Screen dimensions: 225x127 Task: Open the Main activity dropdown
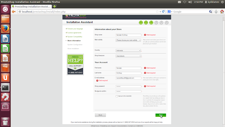point(128,40)
